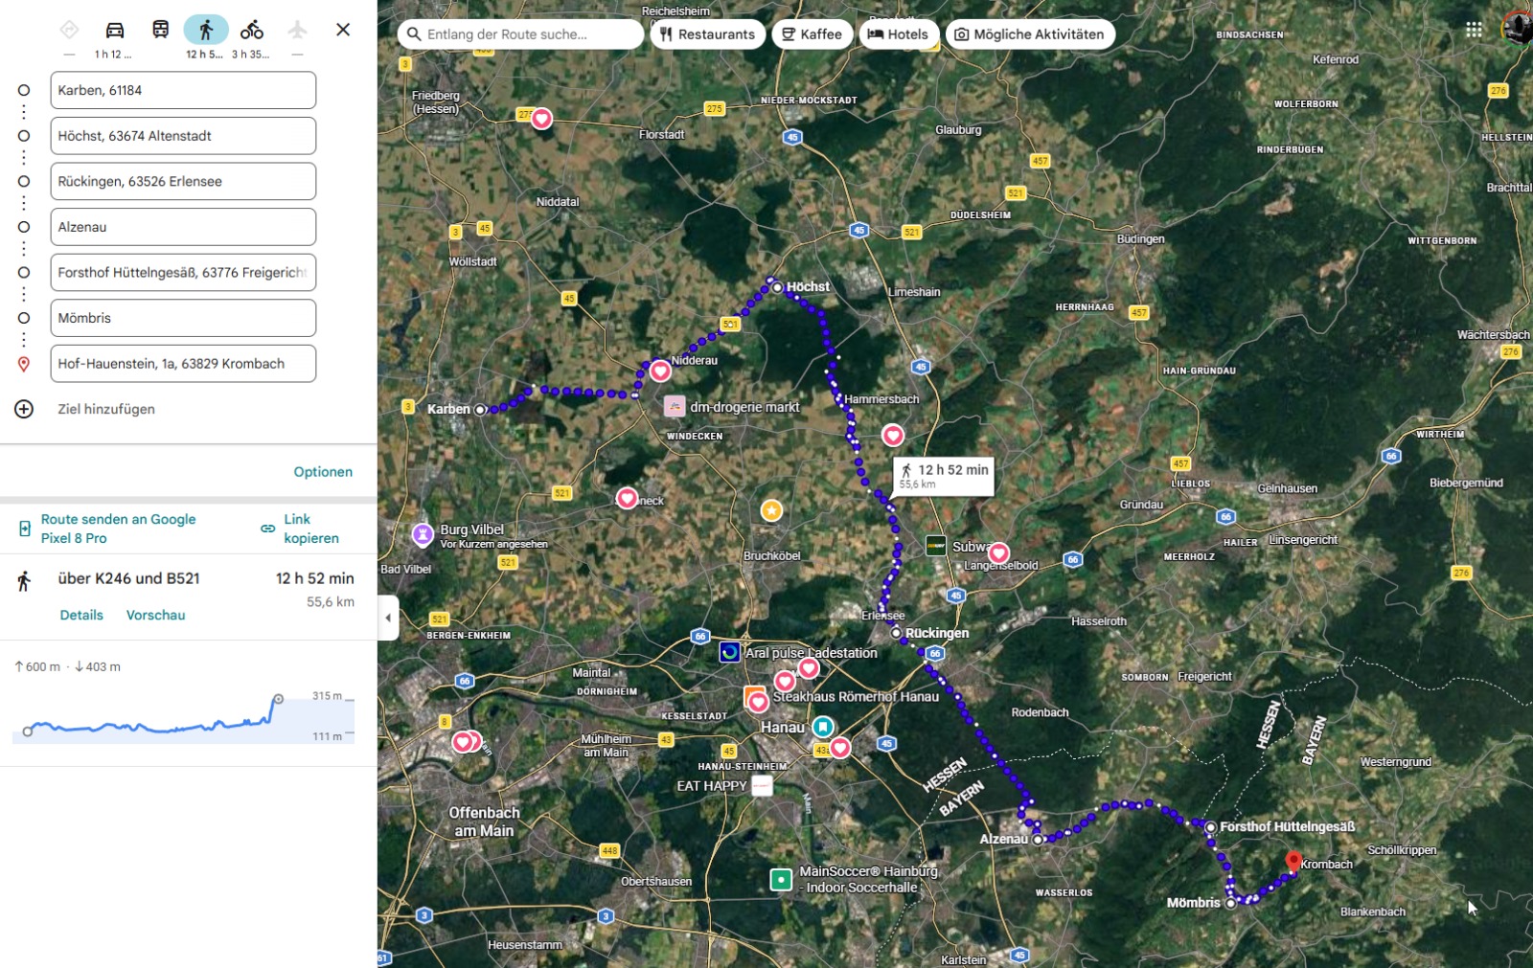Filter by Restaurants along the route
This screenshot has height=968, width=1533.
point(707,34)
